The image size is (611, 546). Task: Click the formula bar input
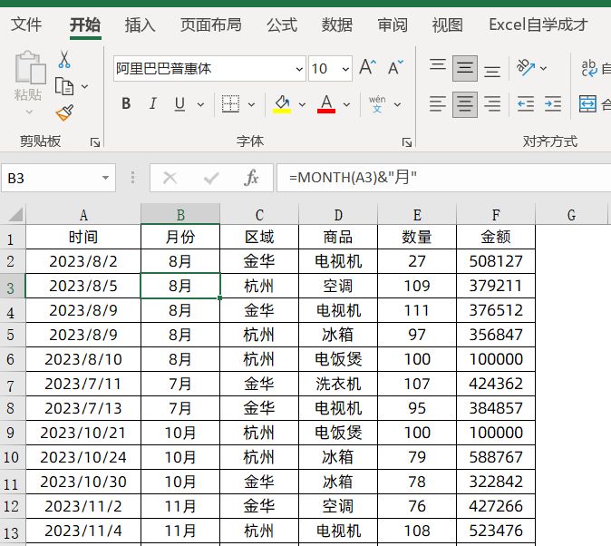click(x=443, y=178)
